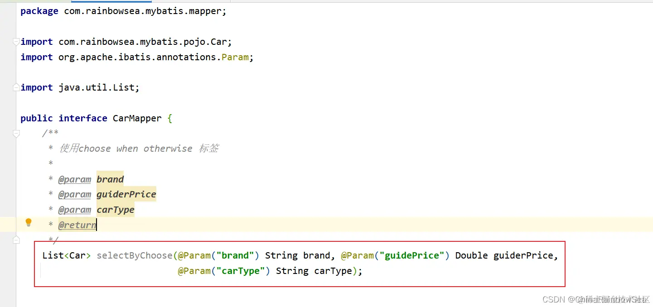Click the opening brace after CarMapper
The height and width of the screenshot is (307, 653).
coord(169,118)
